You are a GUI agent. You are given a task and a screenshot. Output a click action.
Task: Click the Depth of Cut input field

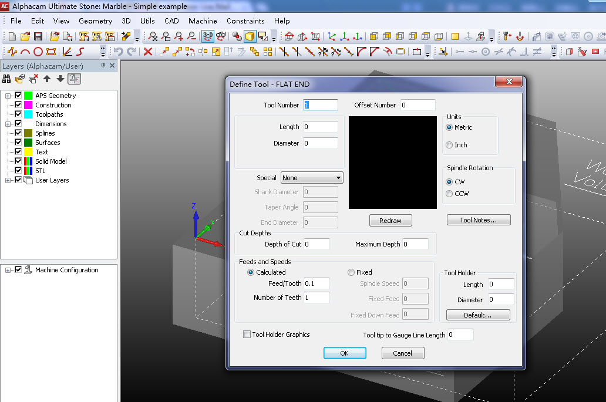pyautogui.click(x=317, y=244)
